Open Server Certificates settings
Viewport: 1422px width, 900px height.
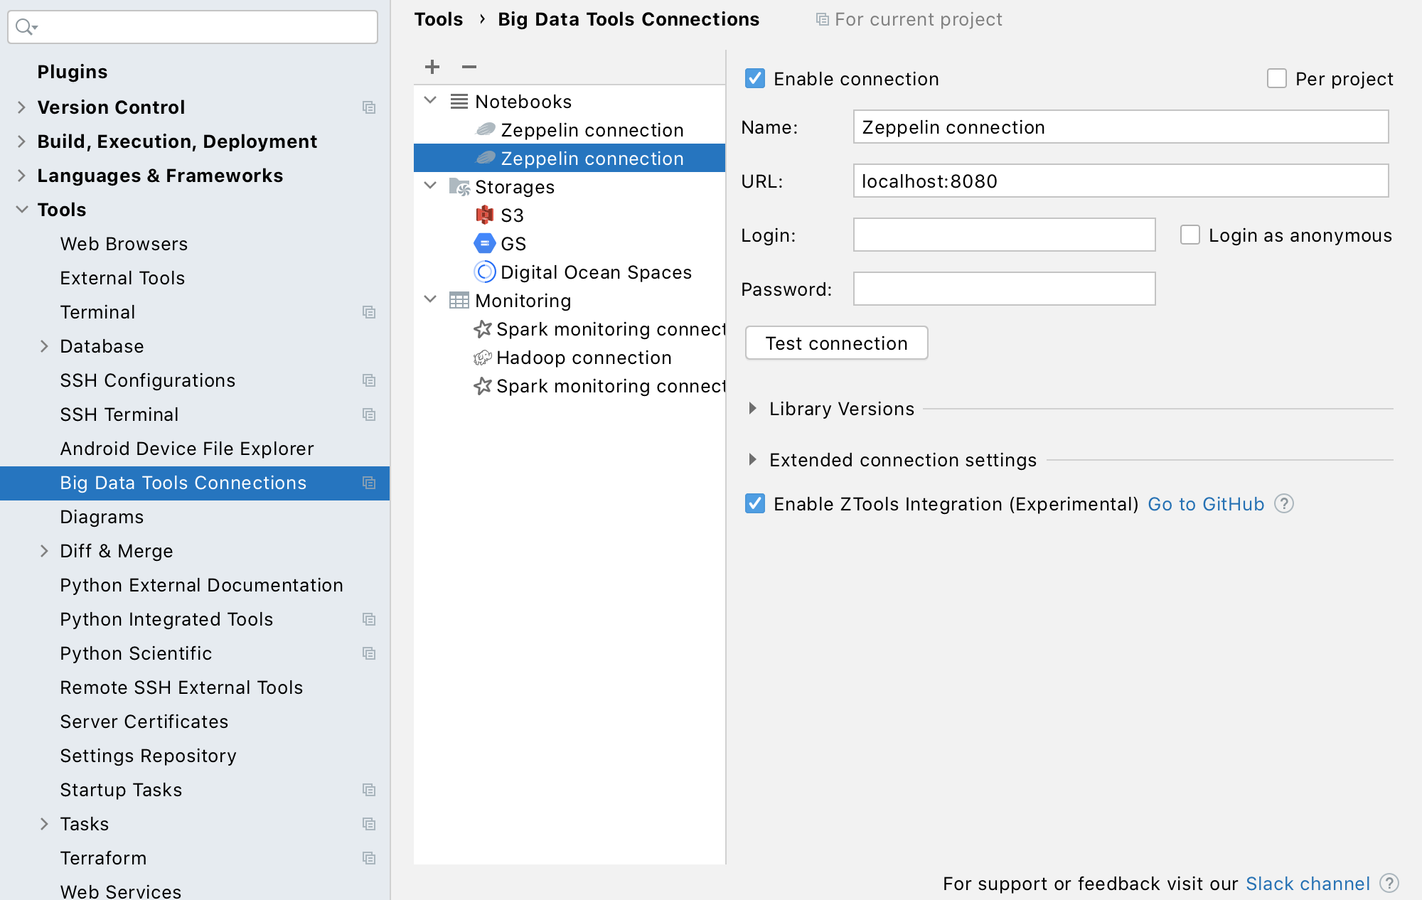(144, 722)
